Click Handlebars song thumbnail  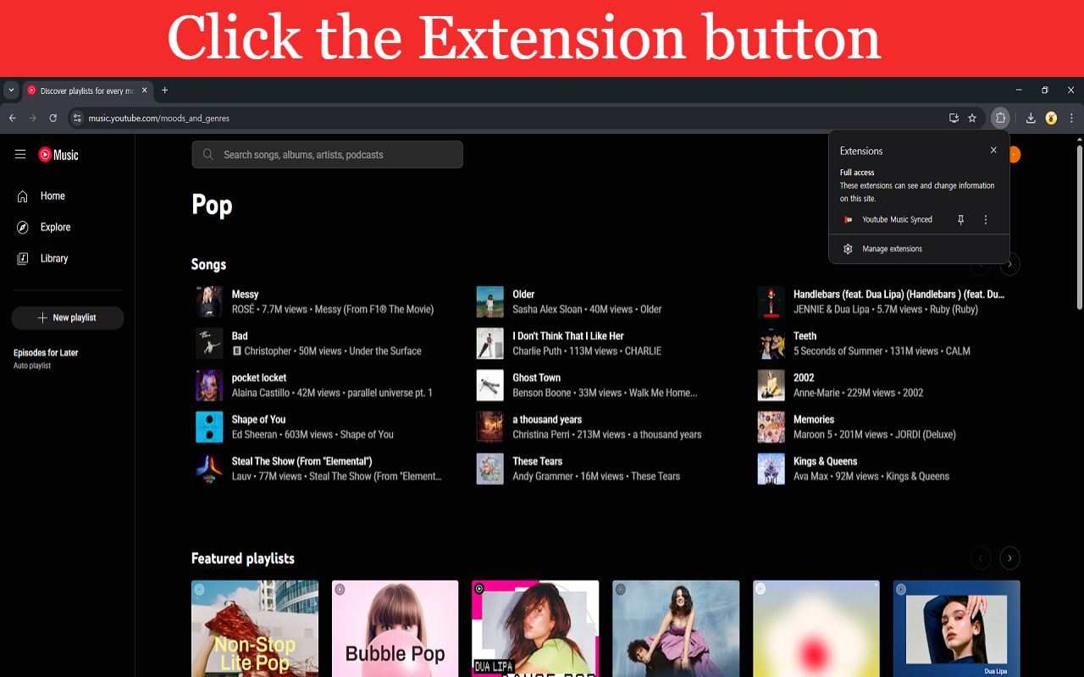click(771, 301)
